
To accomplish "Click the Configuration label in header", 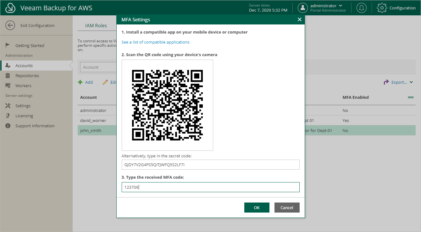I will [x=402, y=8].
